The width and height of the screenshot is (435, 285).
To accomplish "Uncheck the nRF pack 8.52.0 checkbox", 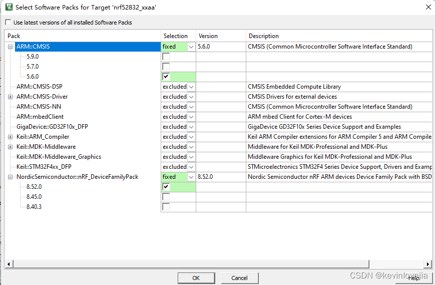I will click(166, 187).
